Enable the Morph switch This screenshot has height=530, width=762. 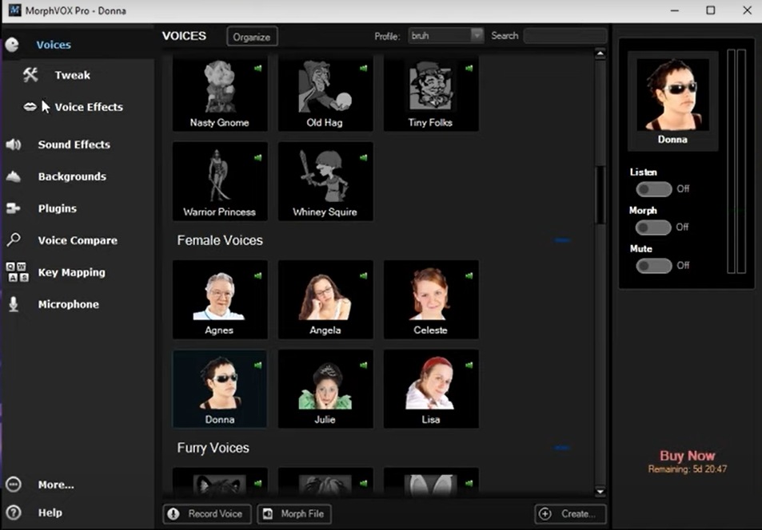click(x=653, y=227)
